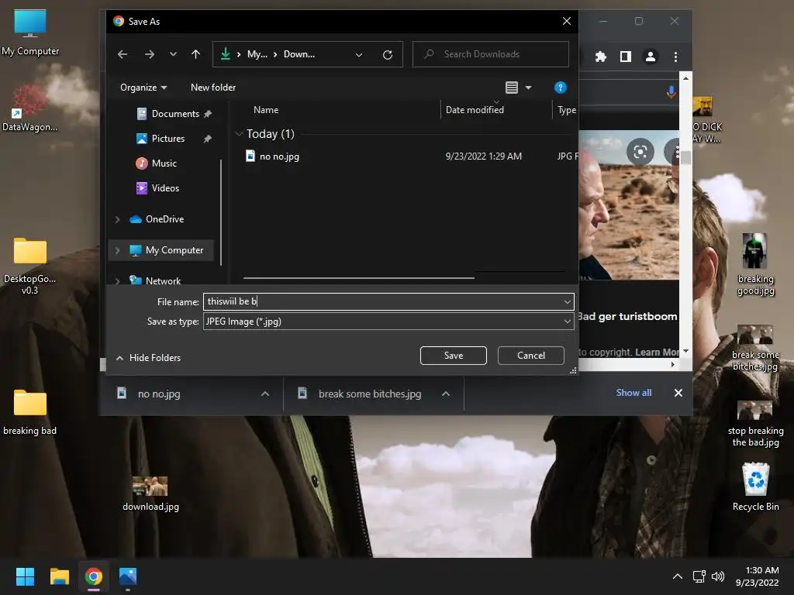Collapse the Today (1) group

click(239, 134)
